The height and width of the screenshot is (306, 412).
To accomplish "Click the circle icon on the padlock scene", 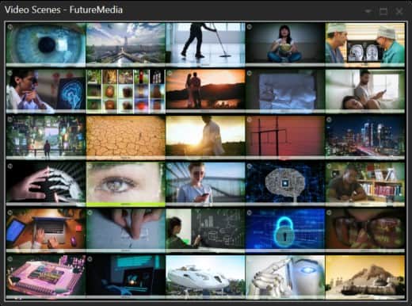I will [x=250, y=212].
